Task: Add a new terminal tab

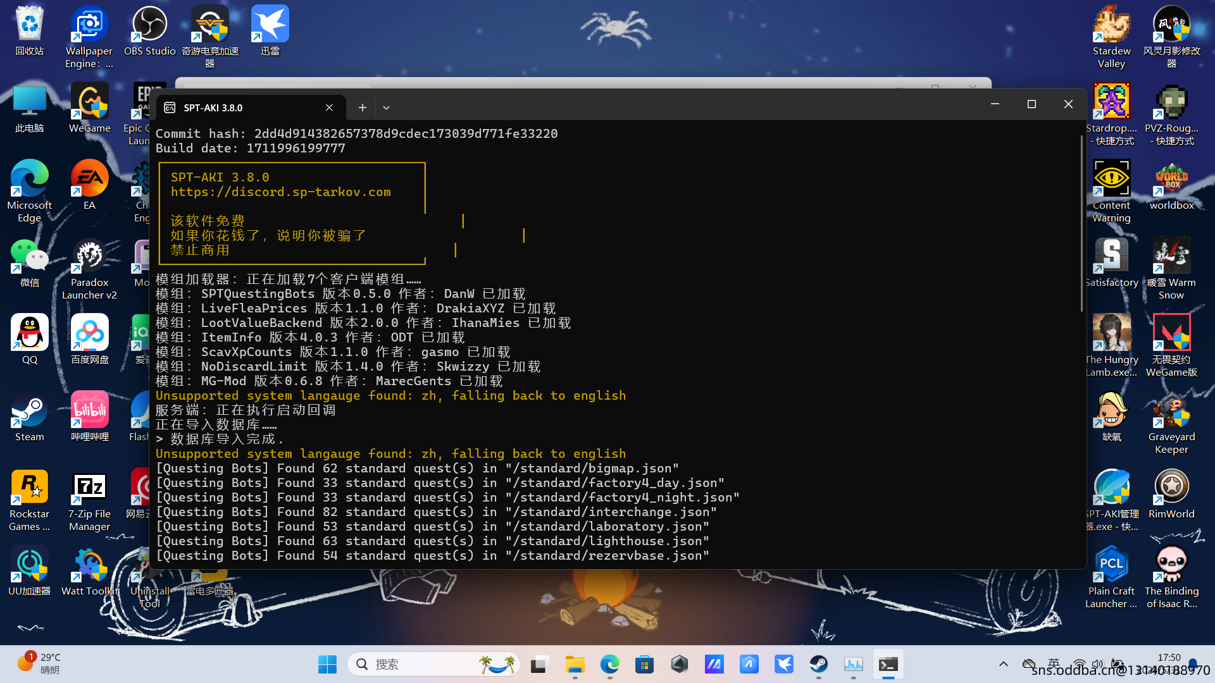Action: pyautogui.click(x=362, y=108)
